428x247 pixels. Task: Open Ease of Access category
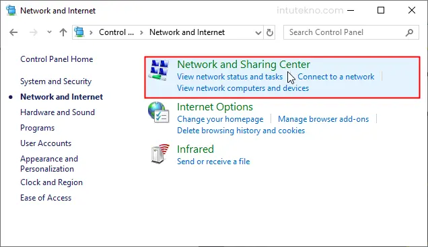point(46,198)
